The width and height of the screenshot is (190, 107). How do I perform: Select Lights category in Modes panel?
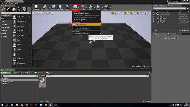point(3,22)
